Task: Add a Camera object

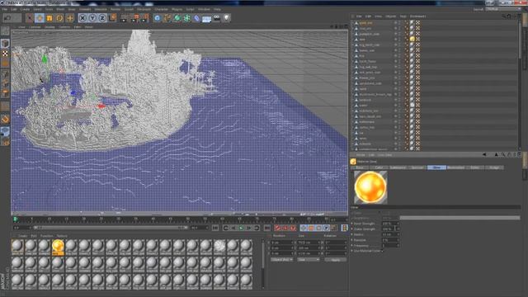Action: (217, 18)
